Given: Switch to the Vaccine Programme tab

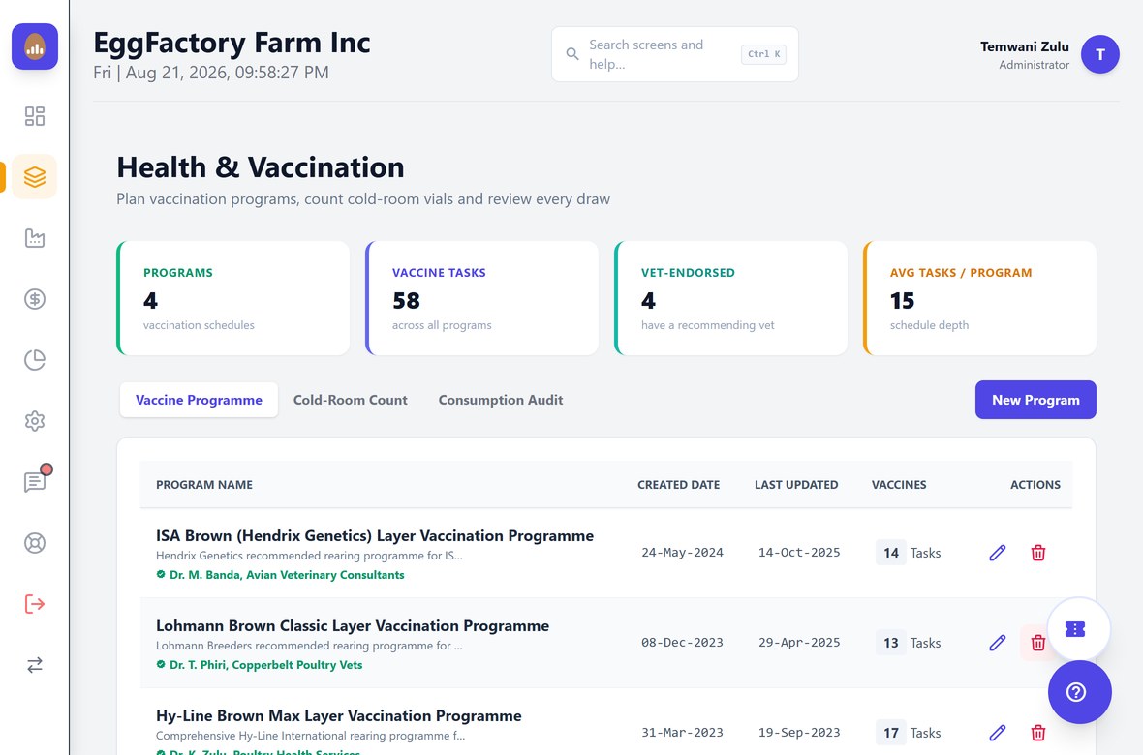Looking at the screenshot, I should point(199,400).
